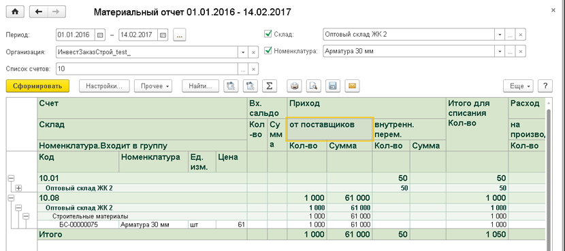Clear the Организация field
The image size is (565, 251).
tap(253, 52)
